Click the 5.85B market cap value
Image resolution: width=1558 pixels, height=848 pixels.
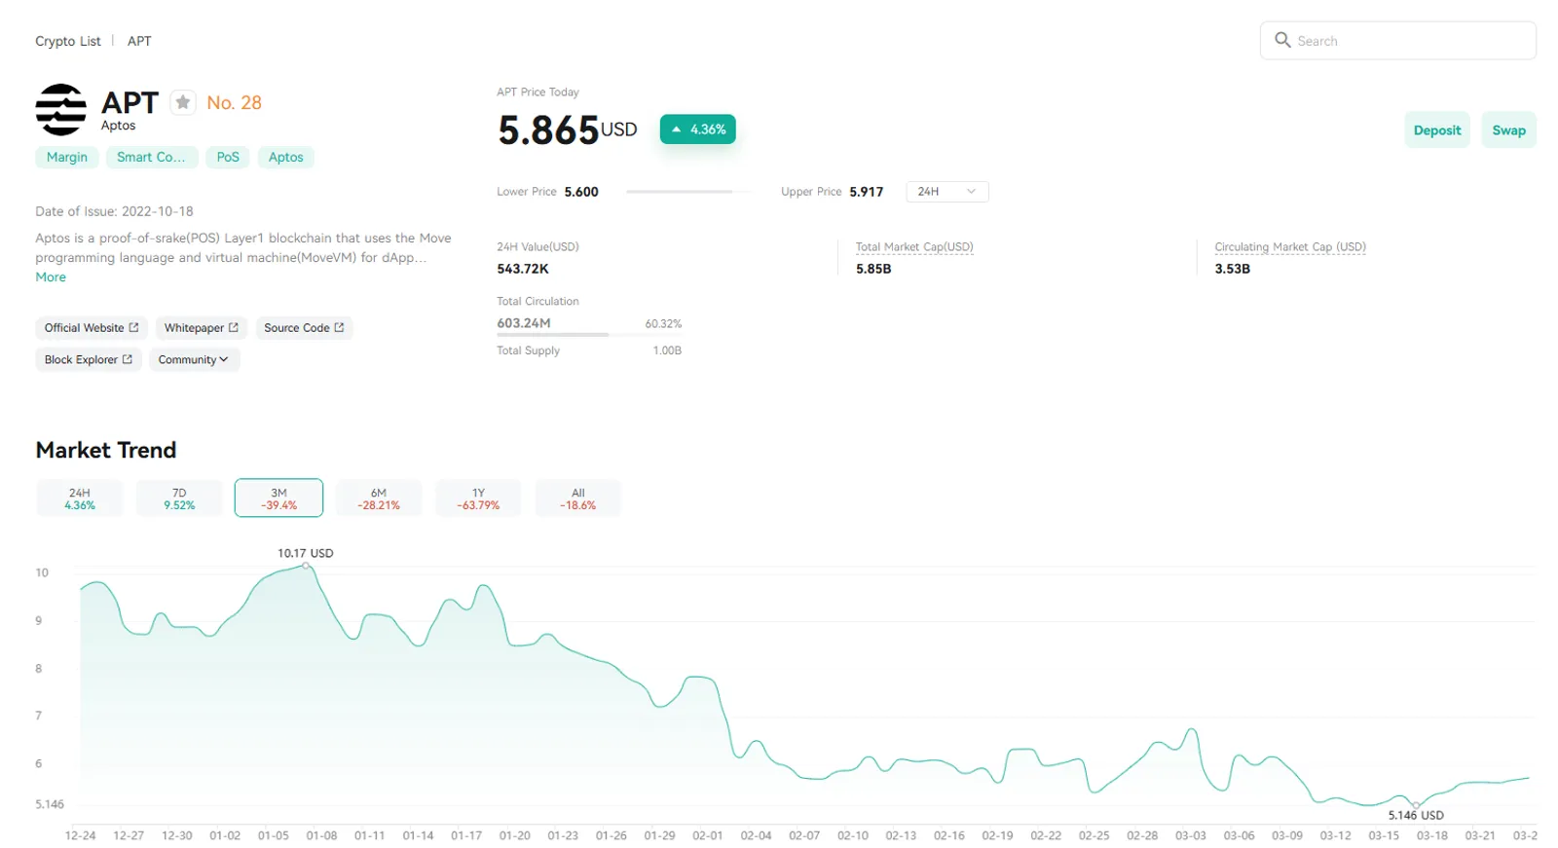click(x=873, y=269)
